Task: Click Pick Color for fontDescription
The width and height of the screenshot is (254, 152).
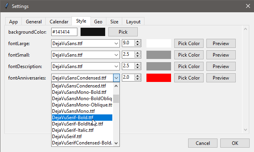Action: click(189, 66)
